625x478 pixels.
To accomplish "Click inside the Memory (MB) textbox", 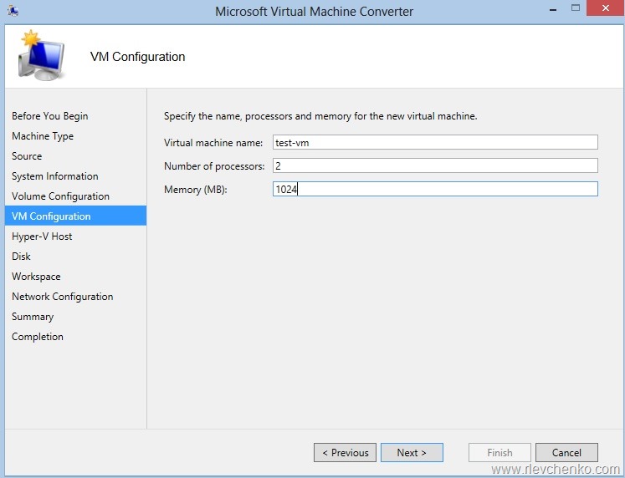I will [x=434, y=189].
